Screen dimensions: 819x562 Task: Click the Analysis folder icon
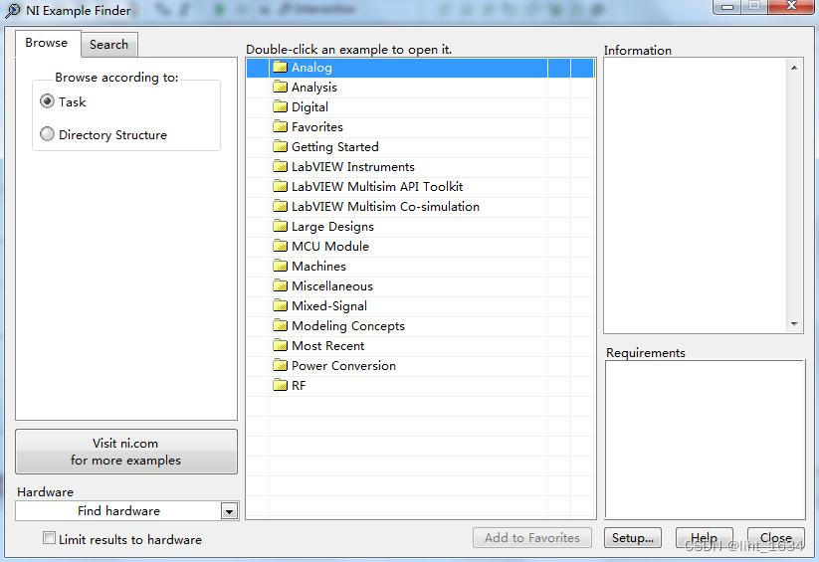280,87
